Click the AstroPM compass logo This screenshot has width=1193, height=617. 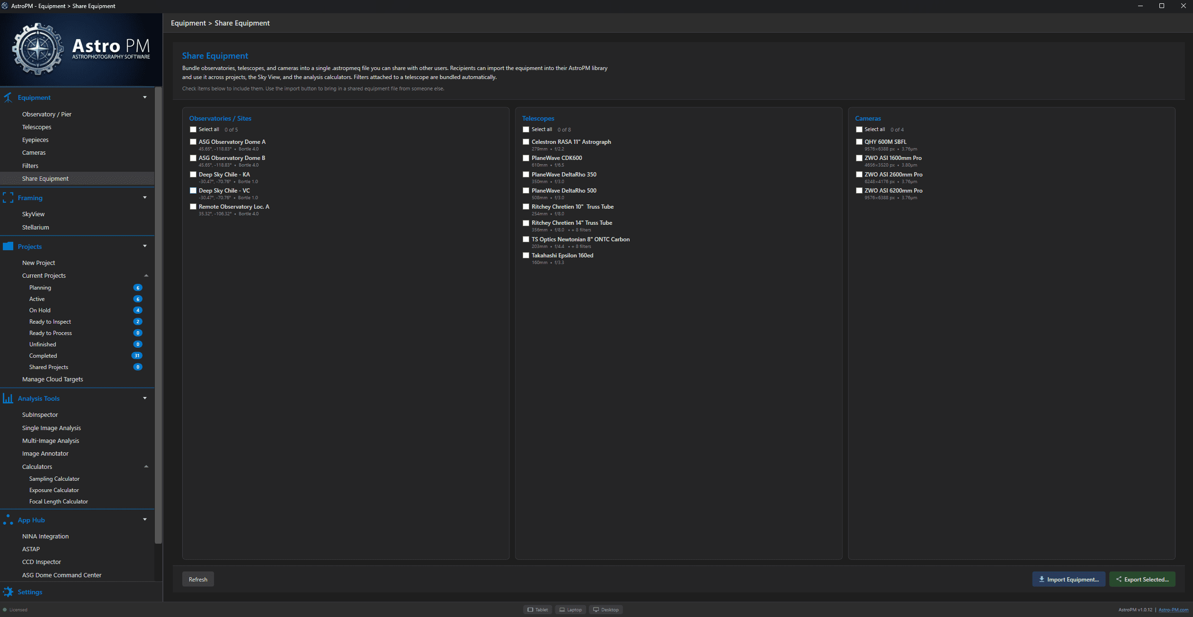pyautogui.click(x=37, y=49)
